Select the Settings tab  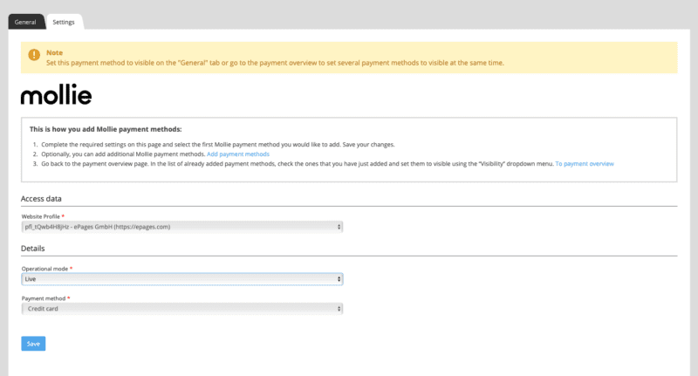pos(64,22)
